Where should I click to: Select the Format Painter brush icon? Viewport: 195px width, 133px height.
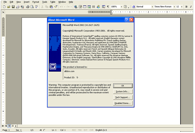coord(56,7)
